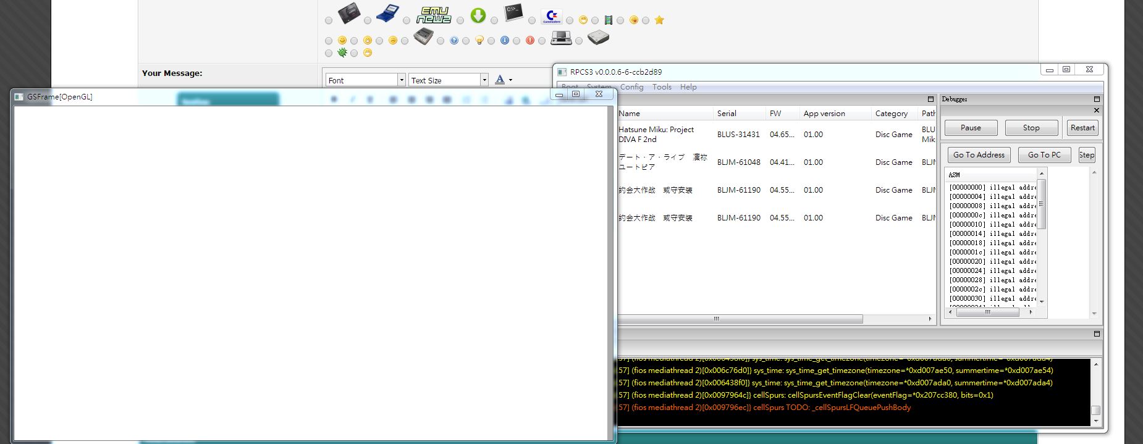Float the Debugger panel using its dock icon
The image size is (1143, 444).
pyautogui.click(x=1097, y=99)
